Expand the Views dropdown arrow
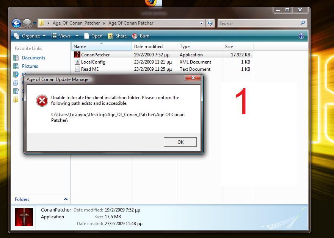This screenshot has height=238, width=334. 77,36
